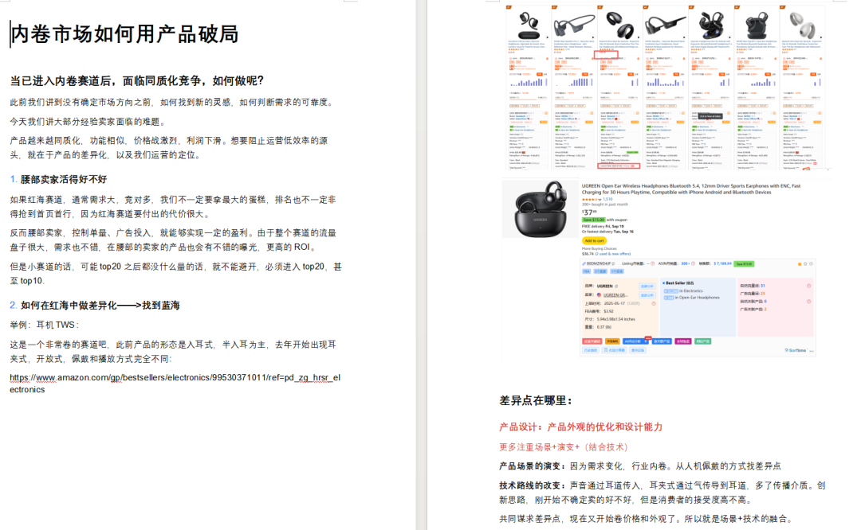
Task: Click the paragraph beginning 反而腰部卖家，控制单量
Action: click(x=173, y=240)
